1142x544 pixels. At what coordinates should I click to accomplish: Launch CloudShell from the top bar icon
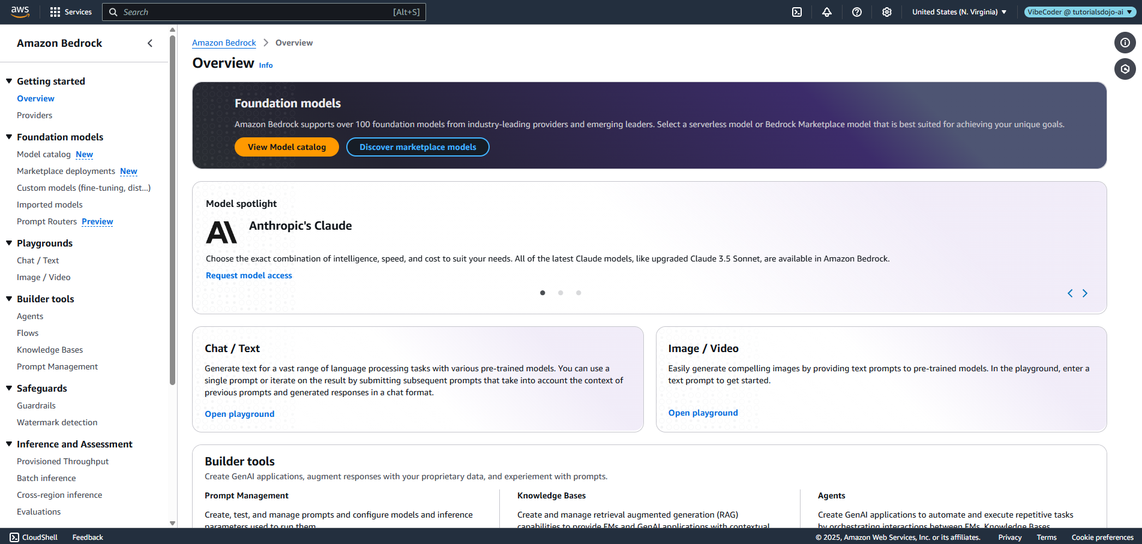(797, 12)
